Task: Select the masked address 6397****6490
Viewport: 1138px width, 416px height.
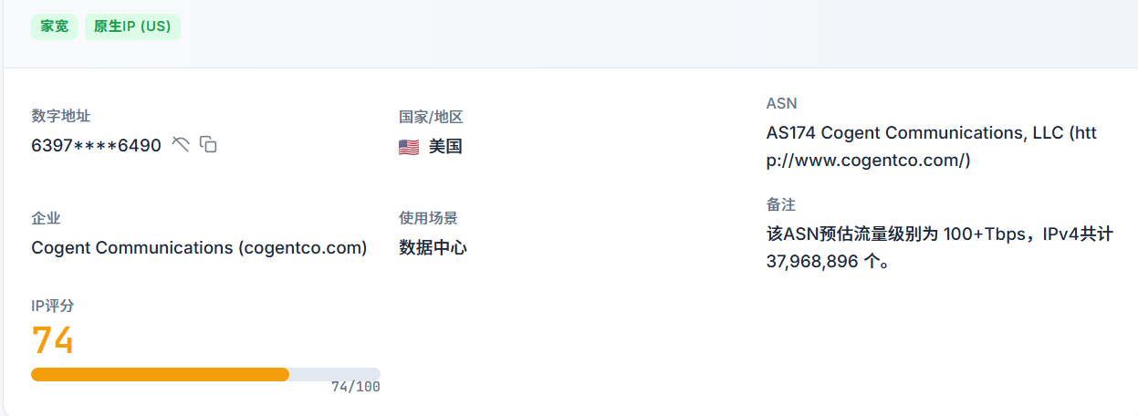Action: tap(96, 145)
